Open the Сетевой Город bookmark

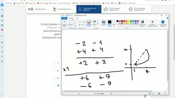[19, 3]
